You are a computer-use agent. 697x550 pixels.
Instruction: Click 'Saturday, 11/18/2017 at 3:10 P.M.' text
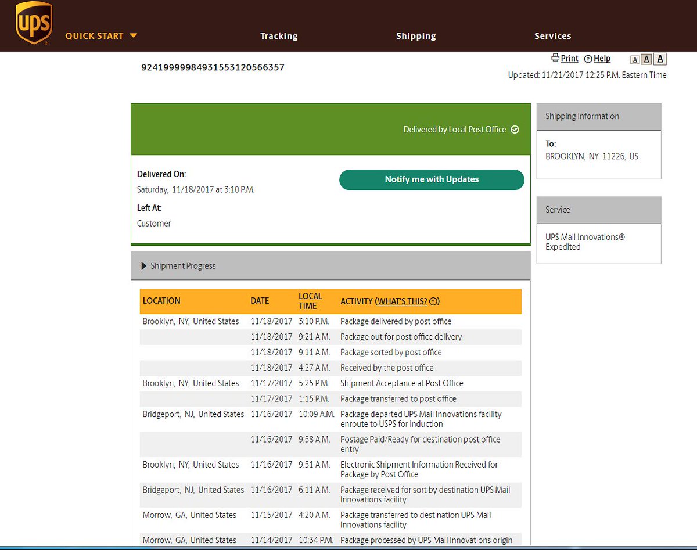(x=196, y=190)
